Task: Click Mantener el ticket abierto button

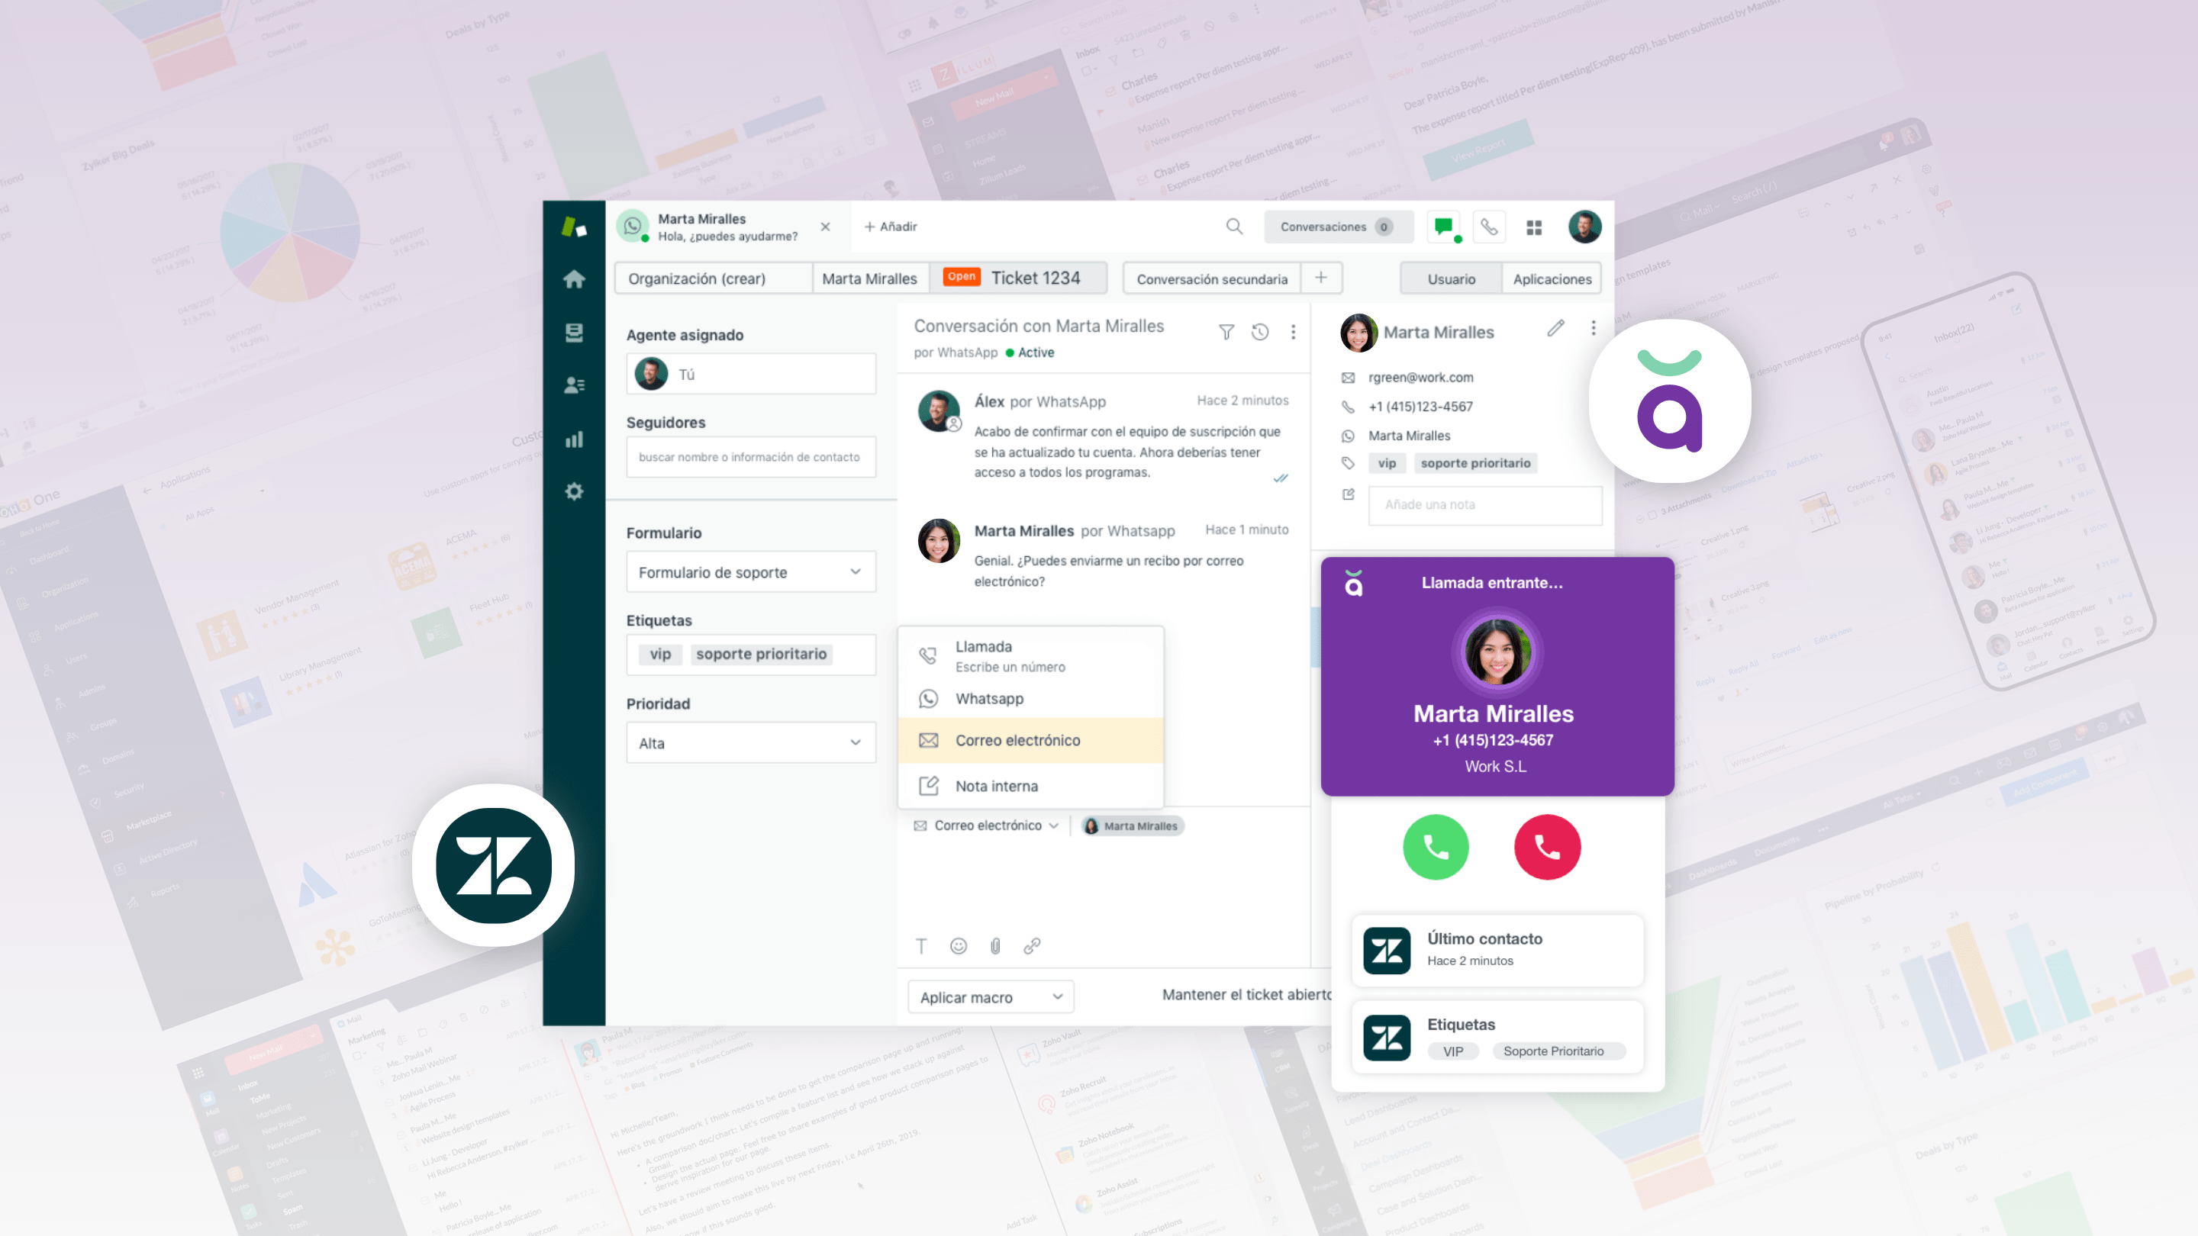Action: point(1246,995)
